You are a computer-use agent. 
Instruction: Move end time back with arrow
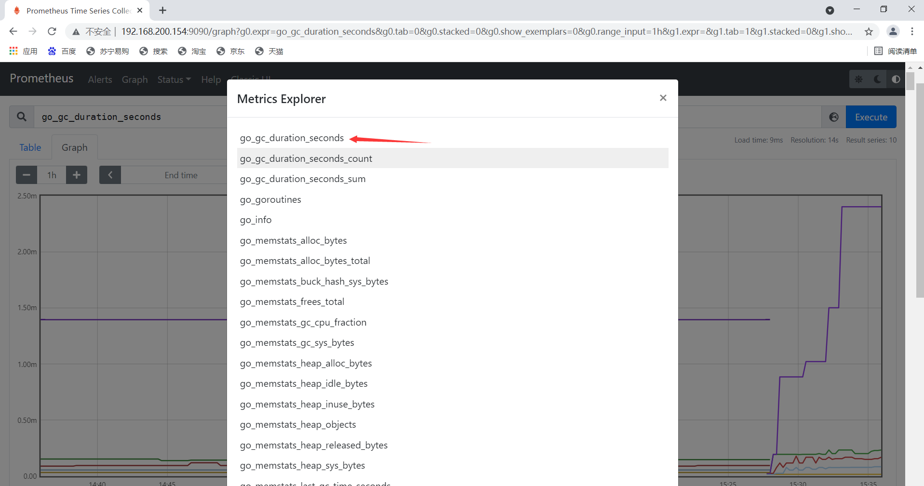[x=110, y=175]
